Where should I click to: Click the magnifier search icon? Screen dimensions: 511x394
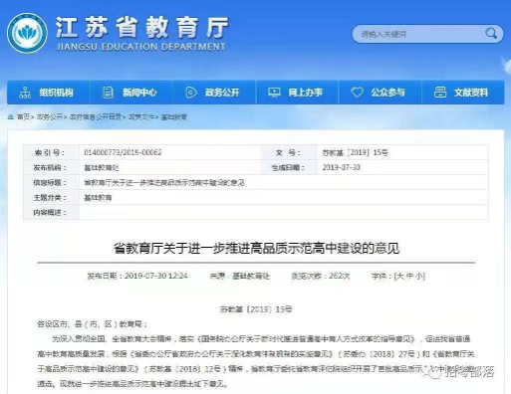tap(491, 33)
